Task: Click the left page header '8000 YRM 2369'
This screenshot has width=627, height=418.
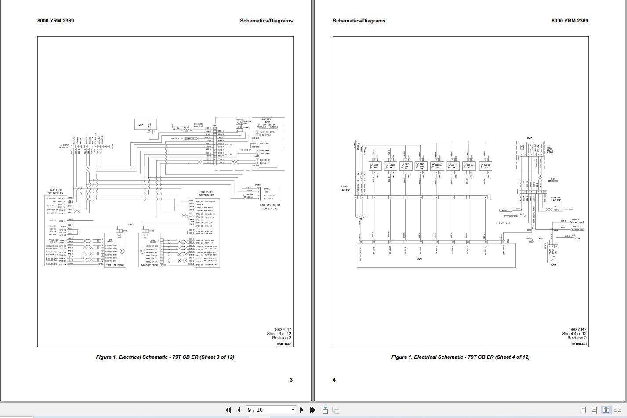Action: (55, 21)
